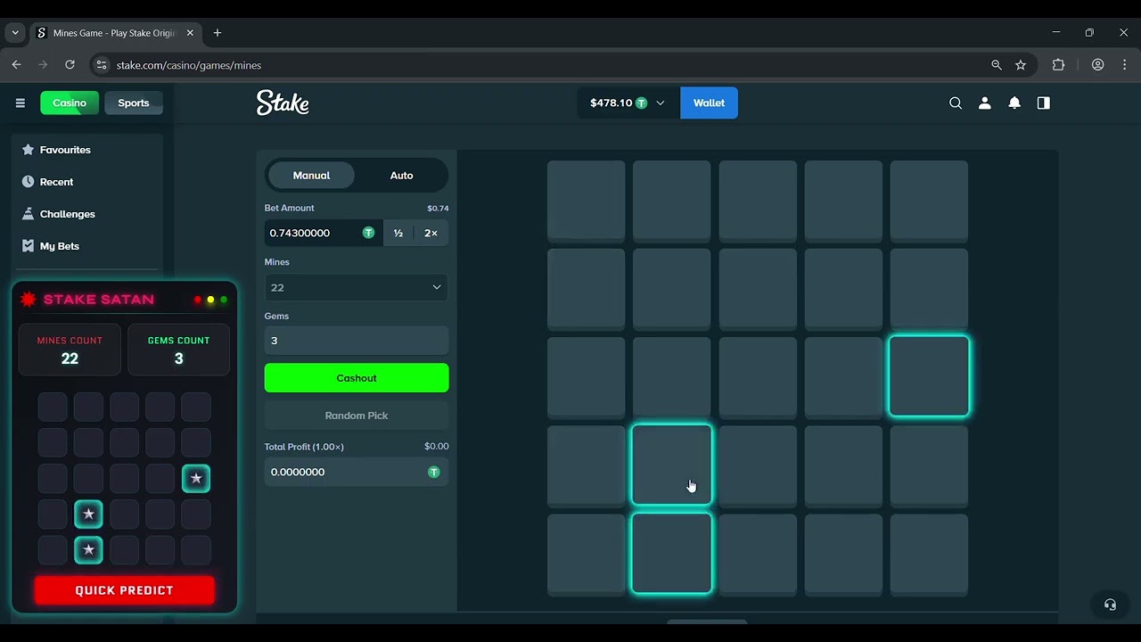
Task: Expand the $478.10 balance currency dropdown
Action: point(628,103)
